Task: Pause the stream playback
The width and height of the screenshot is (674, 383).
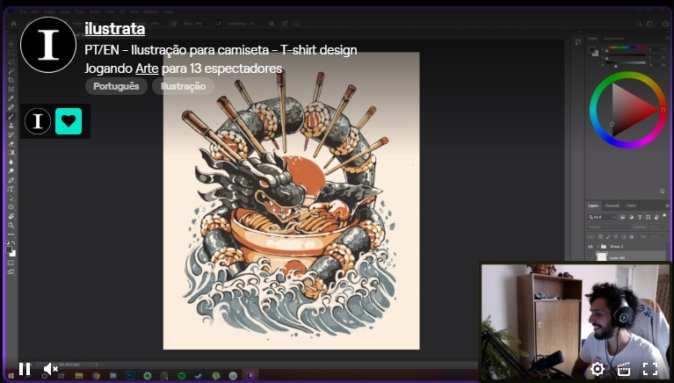Action: (x=25, y=369)
